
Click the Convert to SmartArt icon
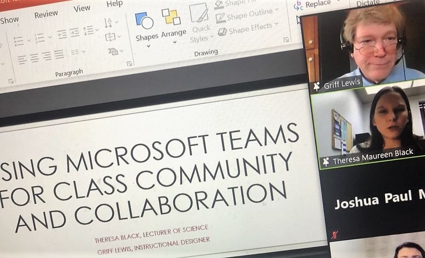(x=113, y=51)
